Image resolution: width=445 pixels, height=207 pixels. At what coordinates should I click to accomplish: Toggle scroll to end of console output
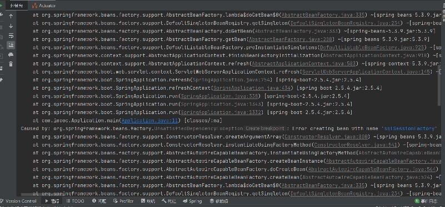[11, 45]
